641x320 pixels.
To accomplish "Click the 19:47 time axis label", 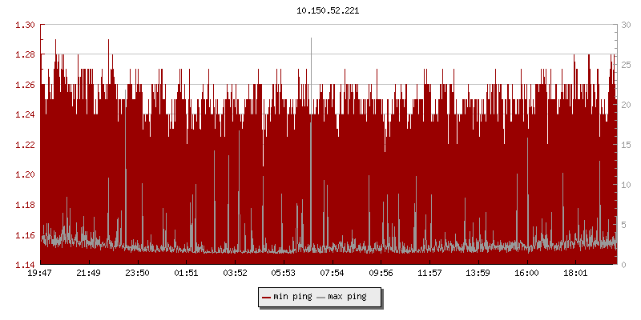I will tap(40, 274).
